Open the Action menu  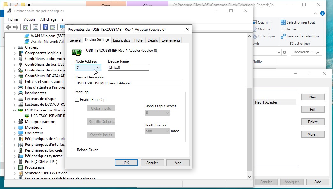[30, 19]
